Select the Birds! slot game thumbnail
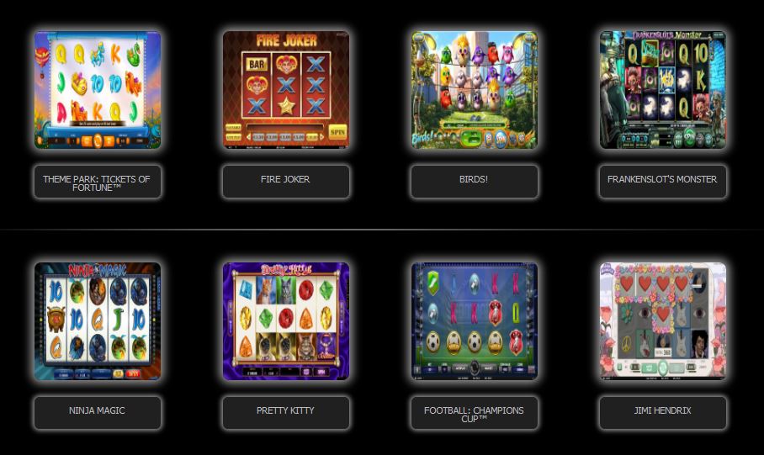The image size is (764, 455). click(475, 90)
